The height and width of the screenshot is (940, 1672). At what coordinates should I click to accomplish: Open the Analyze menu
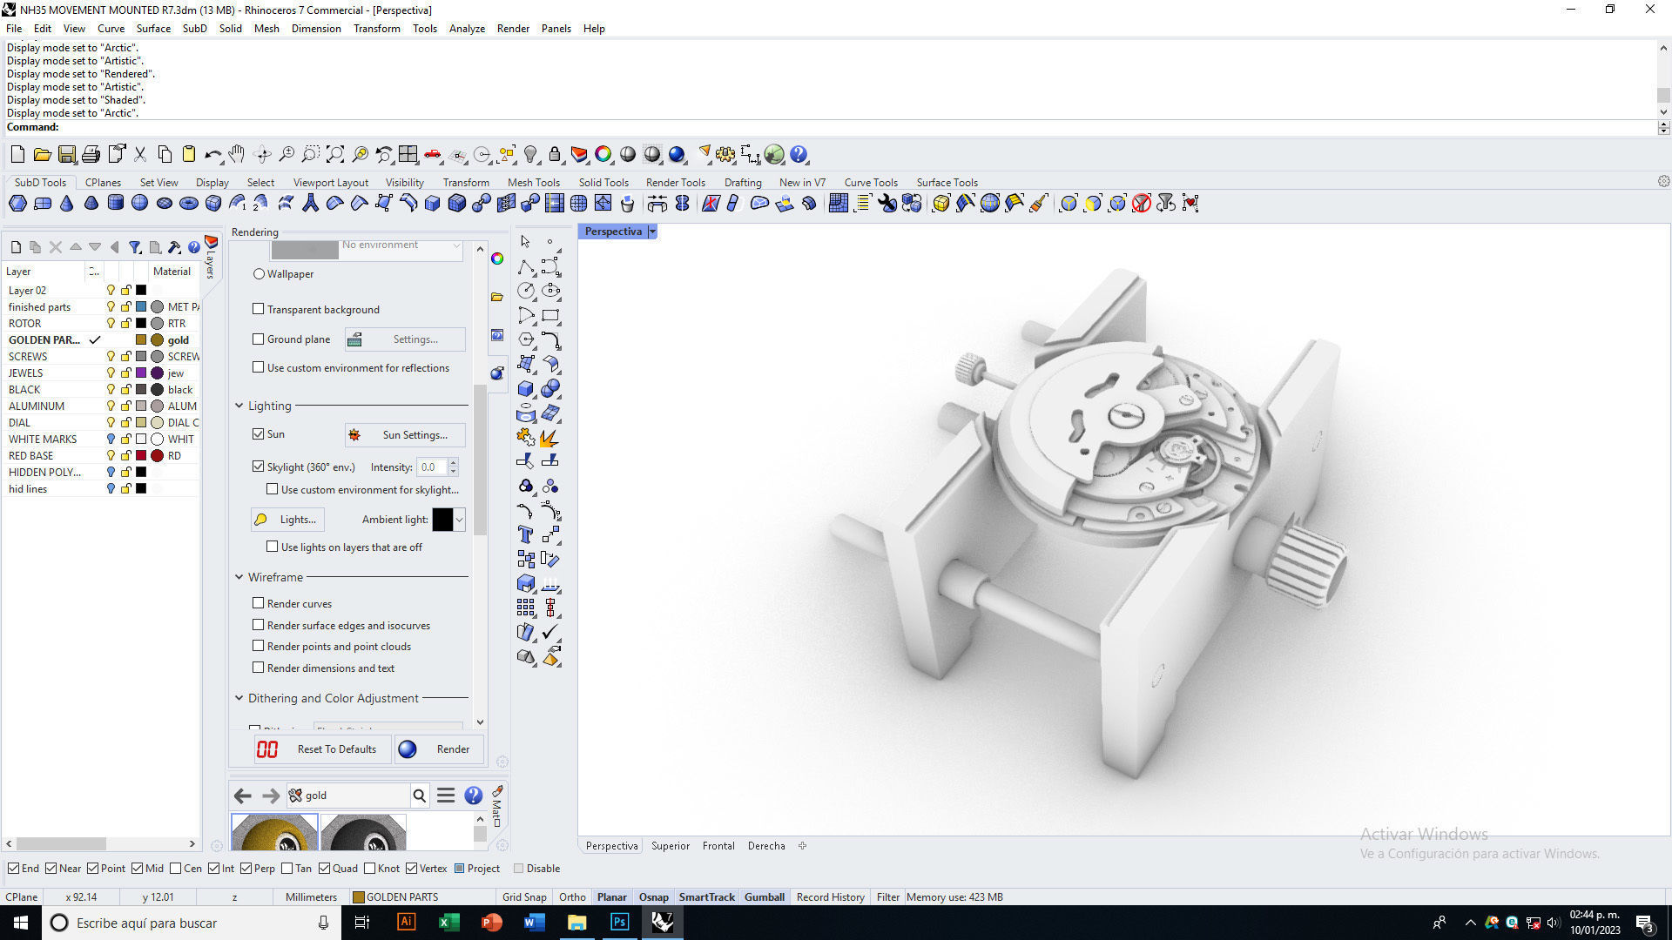467,29
